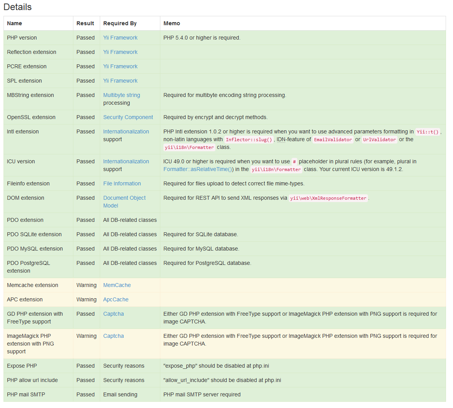The height and width of the screenshot is (408, 453).
Task: Open Captcha link in ImageMagick row
Action: click(x=113, y=336)
